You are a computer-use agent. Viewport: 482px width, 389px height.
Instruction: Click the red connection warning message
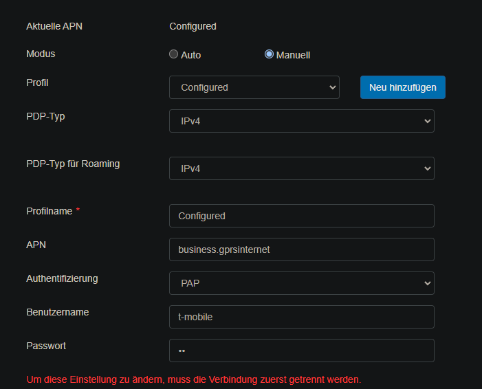click(194, 379)
